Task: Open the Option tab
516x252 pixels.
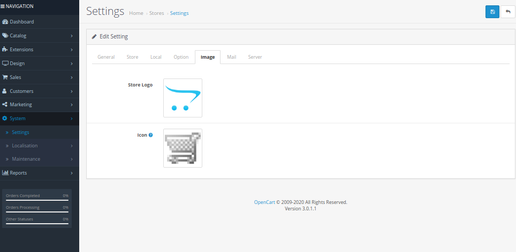Action: (x=181, y=57)
